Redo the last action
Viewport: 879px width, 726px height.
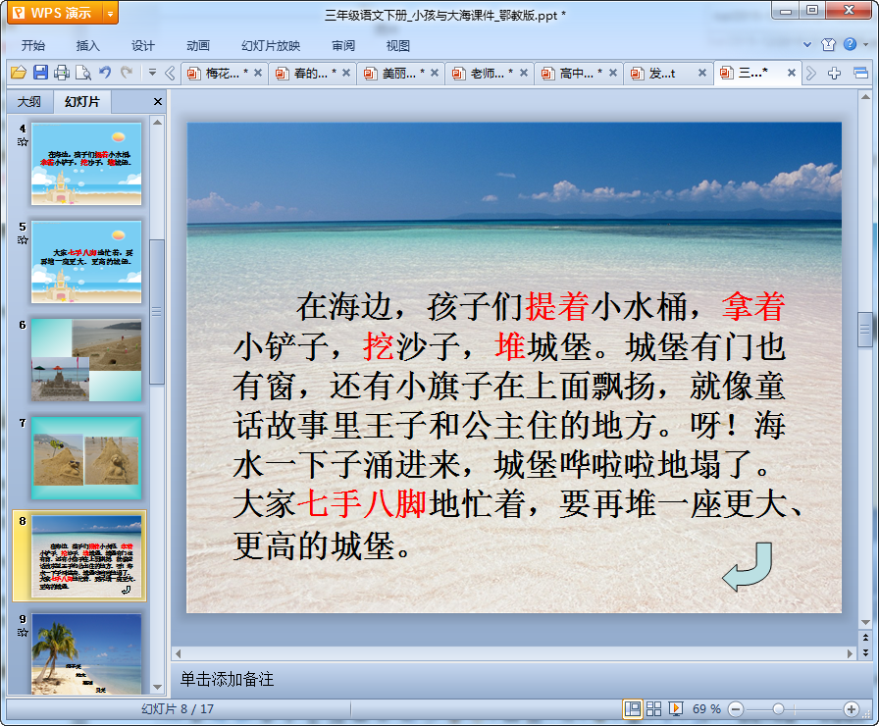click(x=127, y=73)
